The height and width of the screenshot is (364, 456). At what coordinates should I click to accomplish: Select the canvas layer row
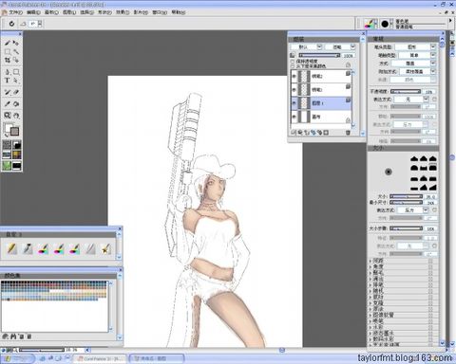321,117
